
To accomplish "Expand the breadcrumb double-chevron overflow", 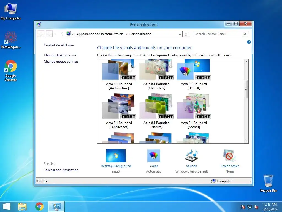I will pyautogui.click(x=73, y=34).
